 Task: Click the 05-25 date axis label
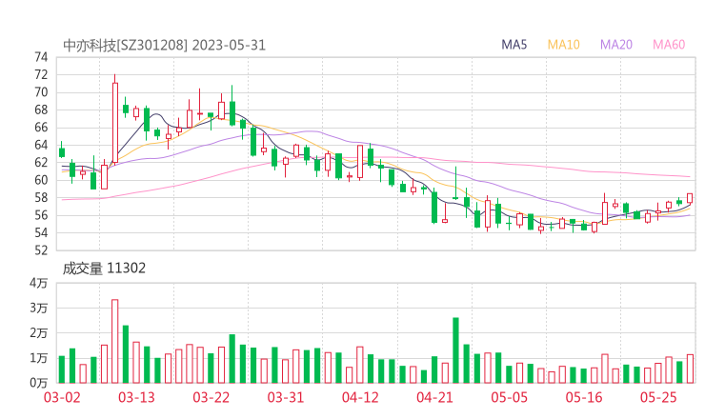658,397
